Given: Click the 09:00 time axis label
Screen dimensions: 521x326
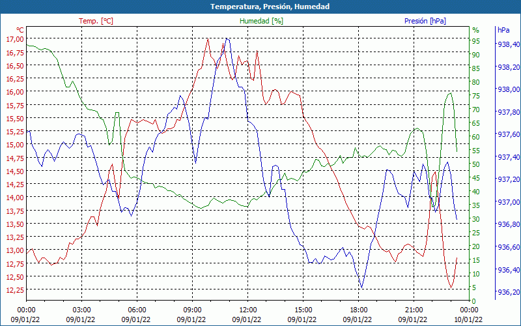Looking at the screenshot, I should (x=192, y=310).
